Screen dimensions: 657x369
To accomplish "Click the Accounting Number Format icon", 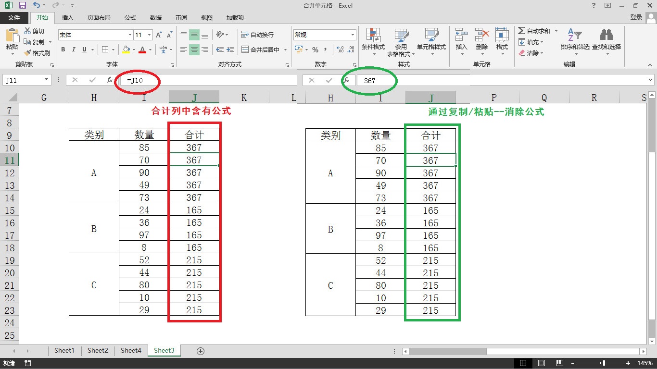I will [298, 49].
